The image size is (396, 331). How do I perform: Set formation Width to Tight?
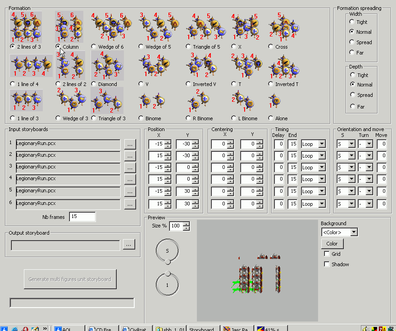(352, 22)
